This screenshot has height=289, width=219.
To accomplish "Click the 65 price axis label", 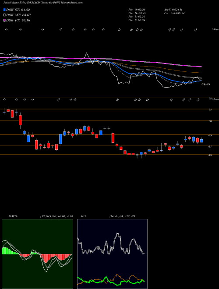I will (210, 135).
